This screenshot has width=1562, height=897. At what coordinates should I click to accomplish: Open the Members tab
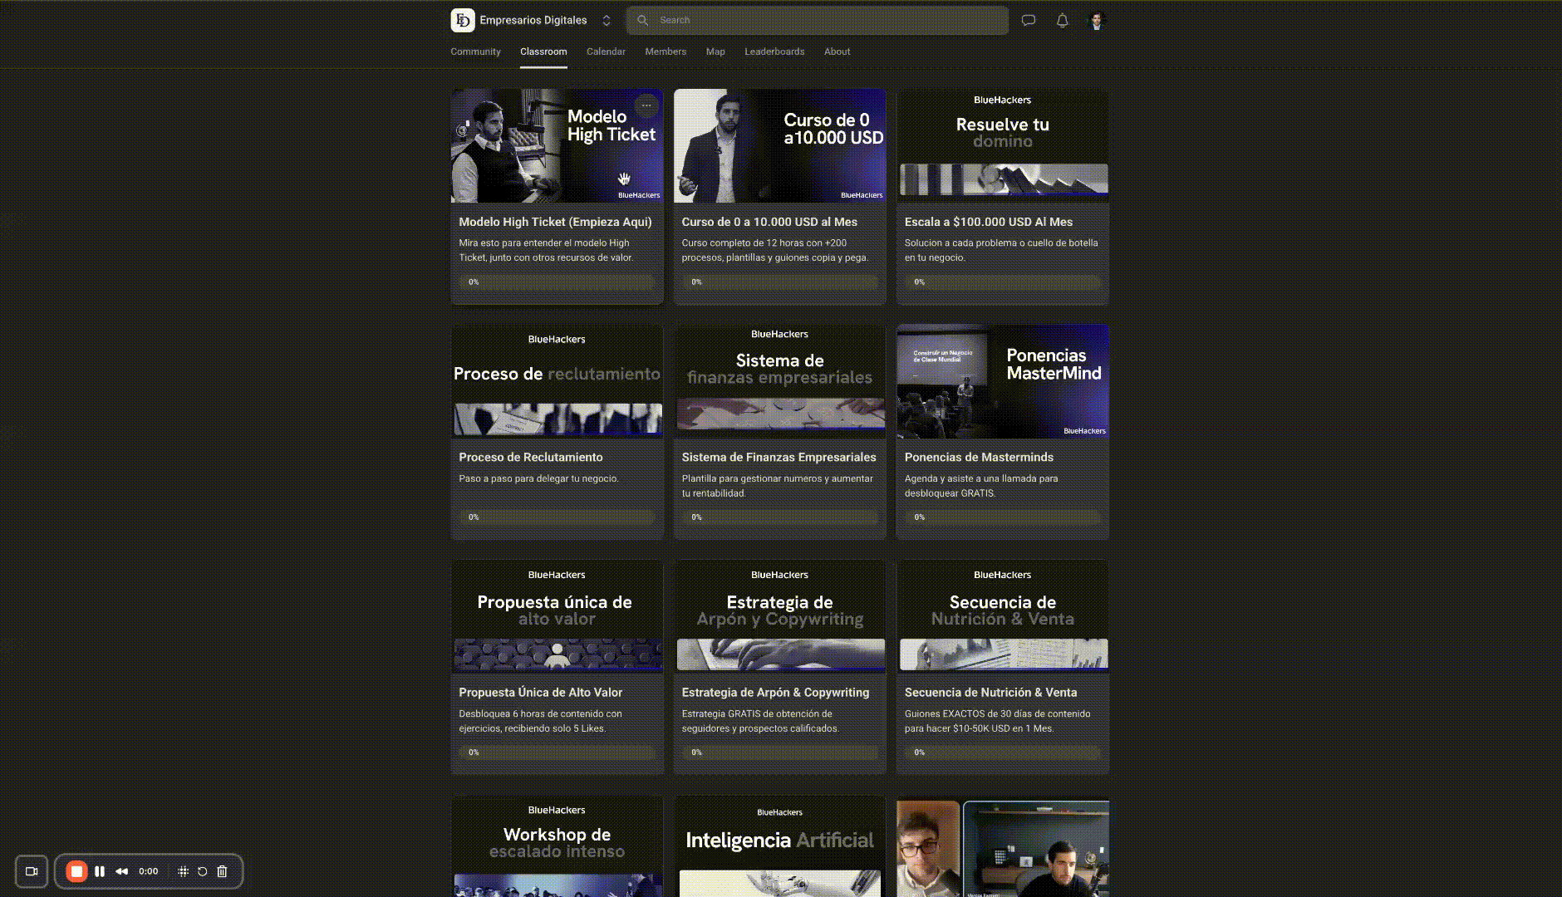coord(666,51)
